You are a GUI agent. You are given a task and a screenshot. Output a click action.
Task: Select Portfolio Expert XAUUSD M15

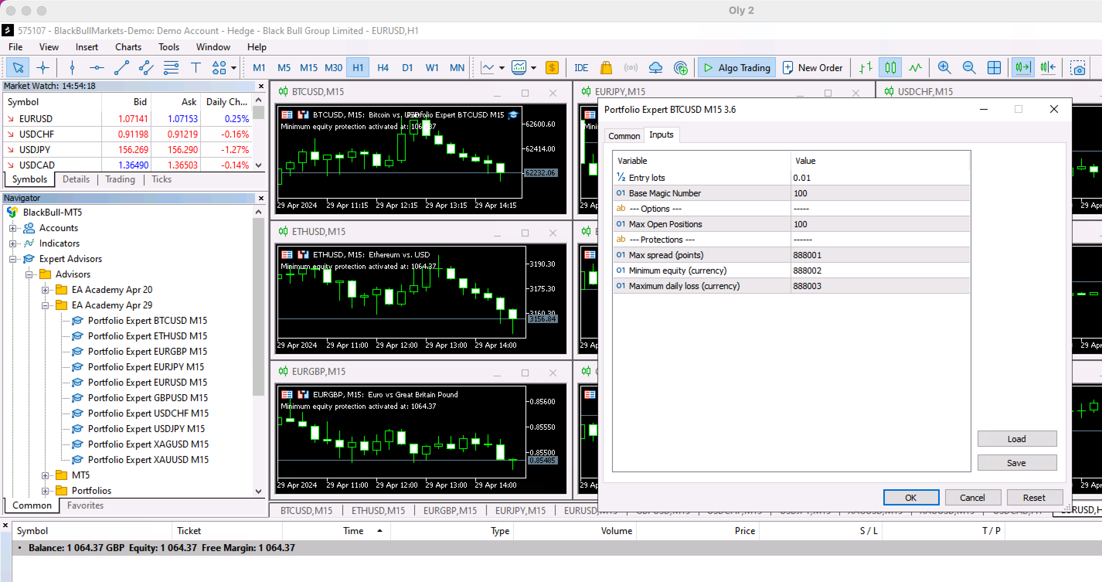click(x=140, y=460)
